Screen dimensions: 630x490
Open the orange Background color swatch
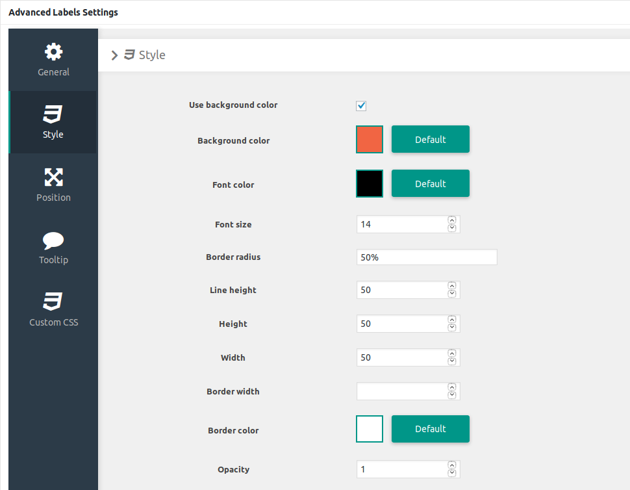[x=370, y=139]
